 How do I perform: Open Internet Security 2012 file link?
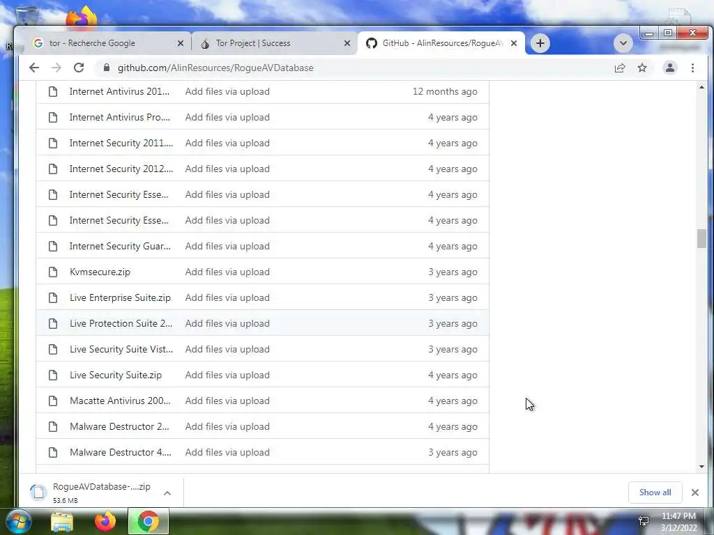[121, 169]
